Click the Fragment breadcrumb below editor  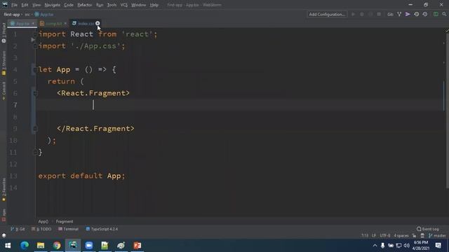[65, 221]
